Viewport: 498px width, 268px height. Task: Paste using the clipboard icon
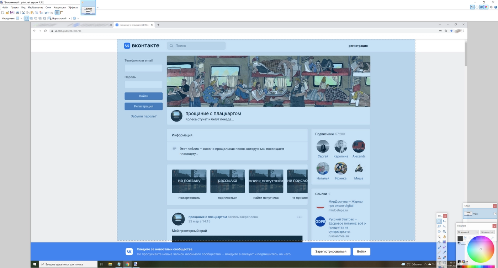(x=32, y=13)
